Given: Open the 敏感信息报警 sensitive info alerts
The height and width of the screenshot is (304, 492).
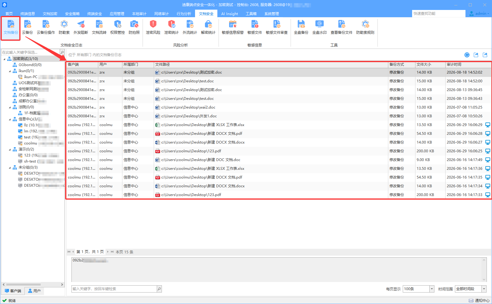Looking at the screenshot, I should (x=233, y=27).
